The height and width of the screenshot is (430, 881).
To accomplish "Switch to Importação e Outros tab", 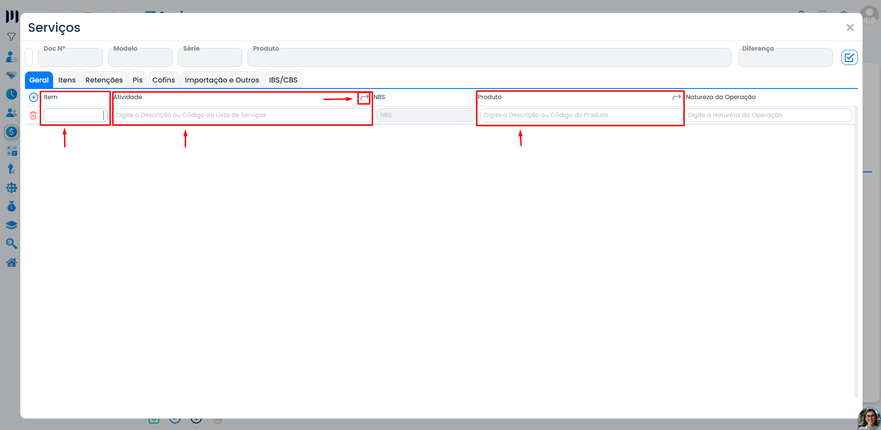I will tap(222, 80).
